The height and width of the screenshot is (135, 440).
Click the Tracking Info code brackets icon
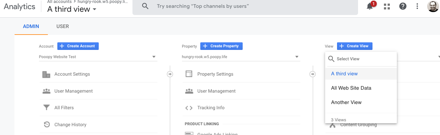click(189, 108)
